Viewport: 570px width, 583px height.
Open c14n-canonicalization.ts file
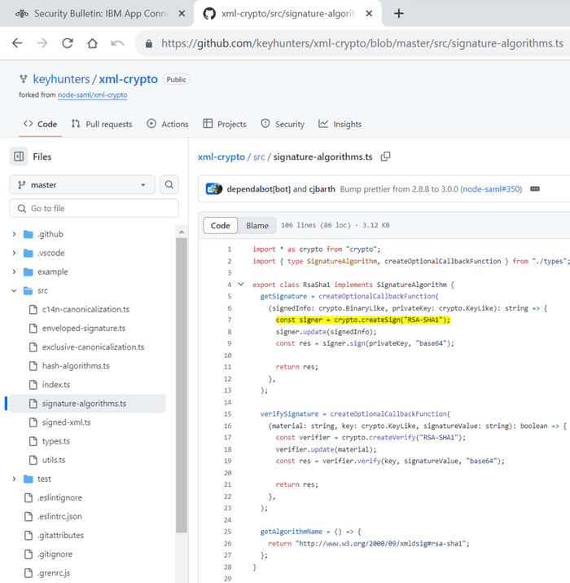click(85, 309)
